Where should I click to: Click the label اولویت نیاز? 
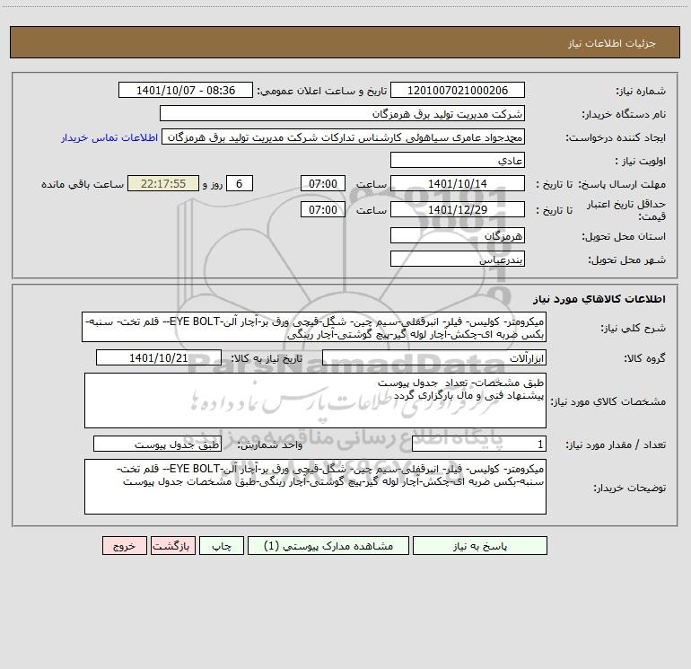[641, 162]
